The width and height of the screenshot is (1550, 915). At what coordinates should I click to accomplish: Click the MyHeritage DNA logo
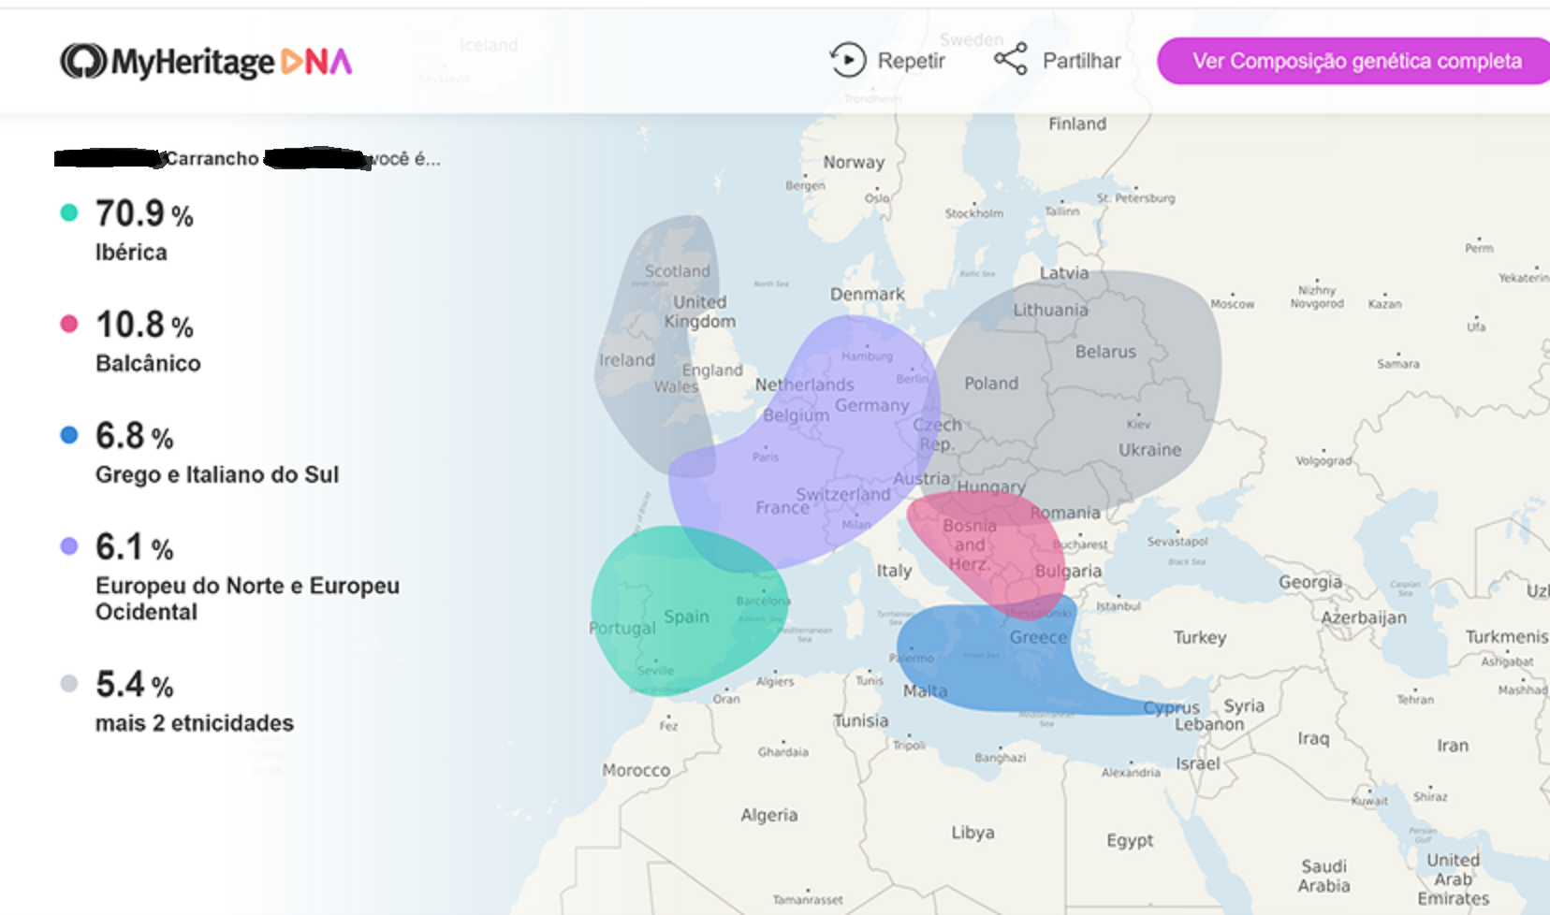pyautogui.click(x=206, y=62)
